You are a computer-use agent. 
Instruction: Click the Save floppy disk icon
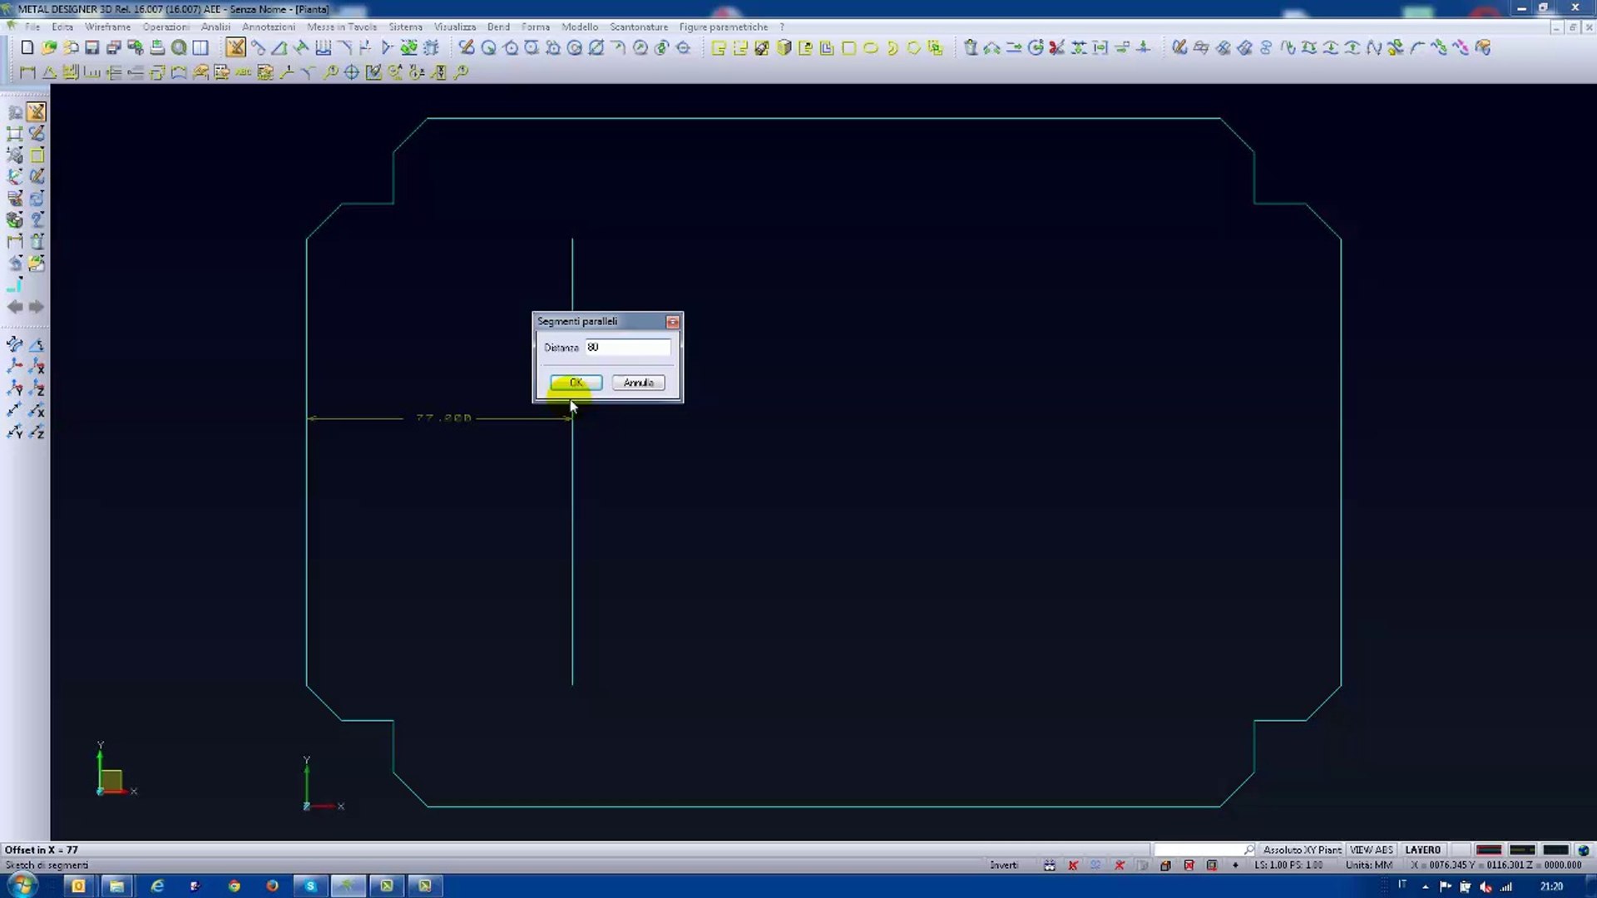[x=92, y=48]
